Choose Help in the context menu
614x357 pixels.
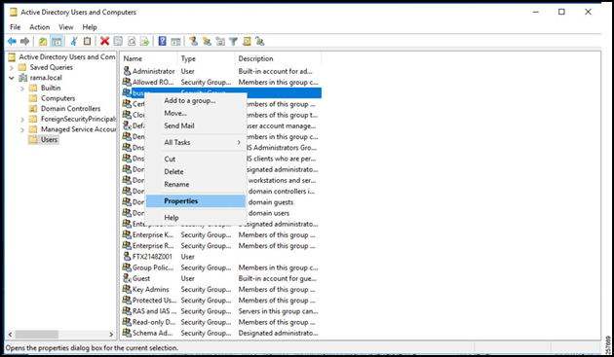[x=196, y=217]
